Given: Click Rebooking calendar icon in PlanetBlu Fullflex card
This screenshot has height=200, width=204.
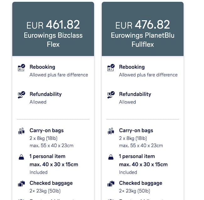Looking at the screenshot, I should [x=111, y=68].
